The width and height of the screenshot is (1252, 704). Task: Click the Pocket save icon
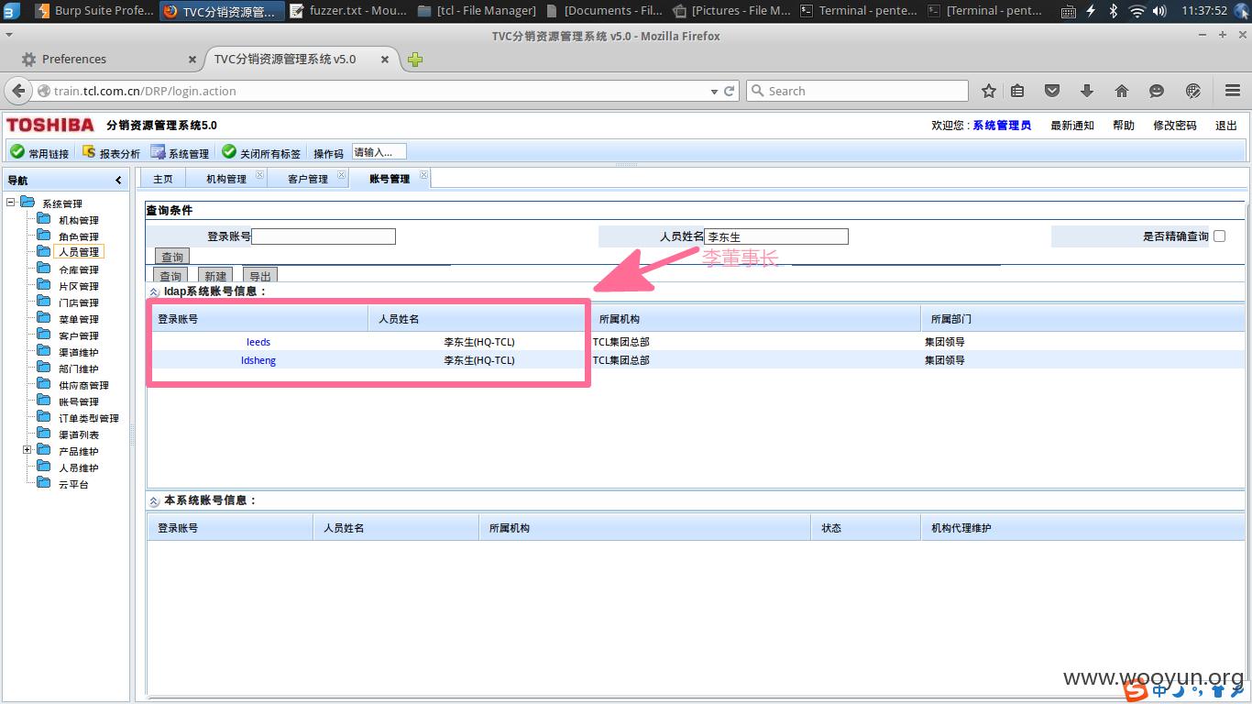click(x=1052, y=91)
